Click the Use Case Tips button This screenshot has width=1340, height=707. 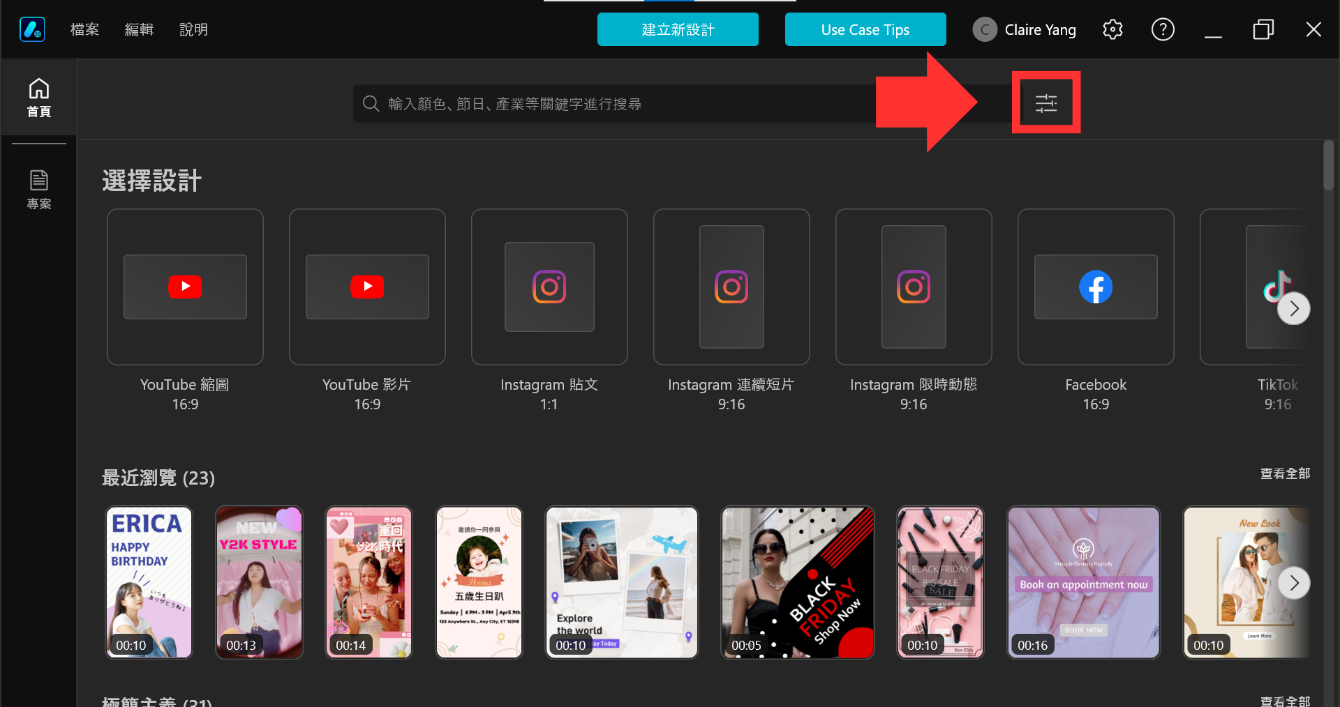coord(865,29)
